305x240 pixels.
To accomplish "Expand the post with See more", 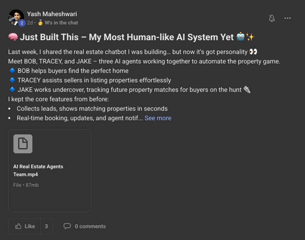I will click(x=158, y=118).
